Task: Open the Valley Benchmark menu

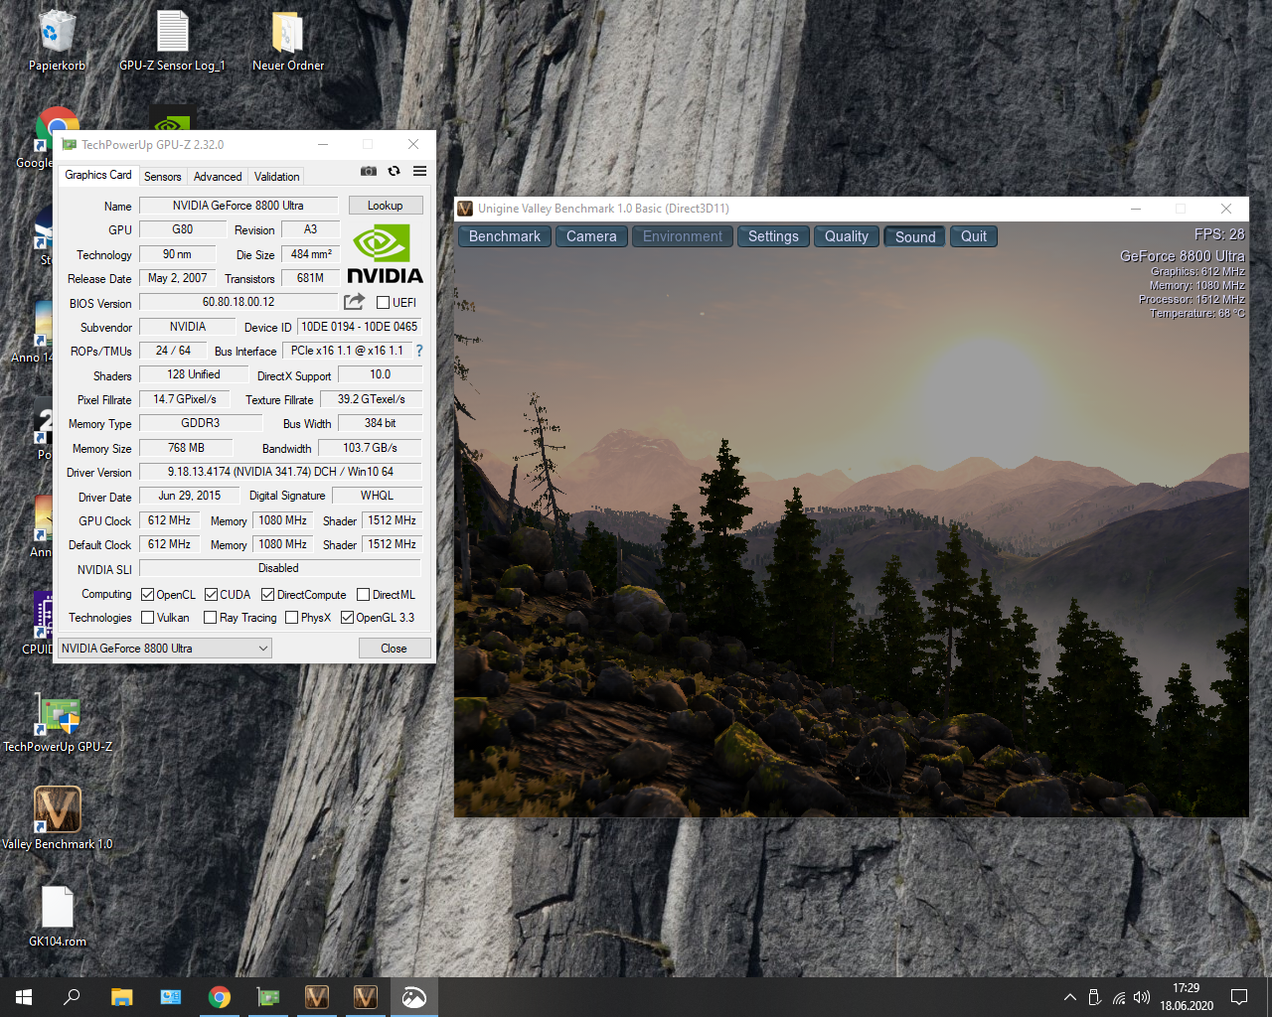Action: [x=505, y=236]
